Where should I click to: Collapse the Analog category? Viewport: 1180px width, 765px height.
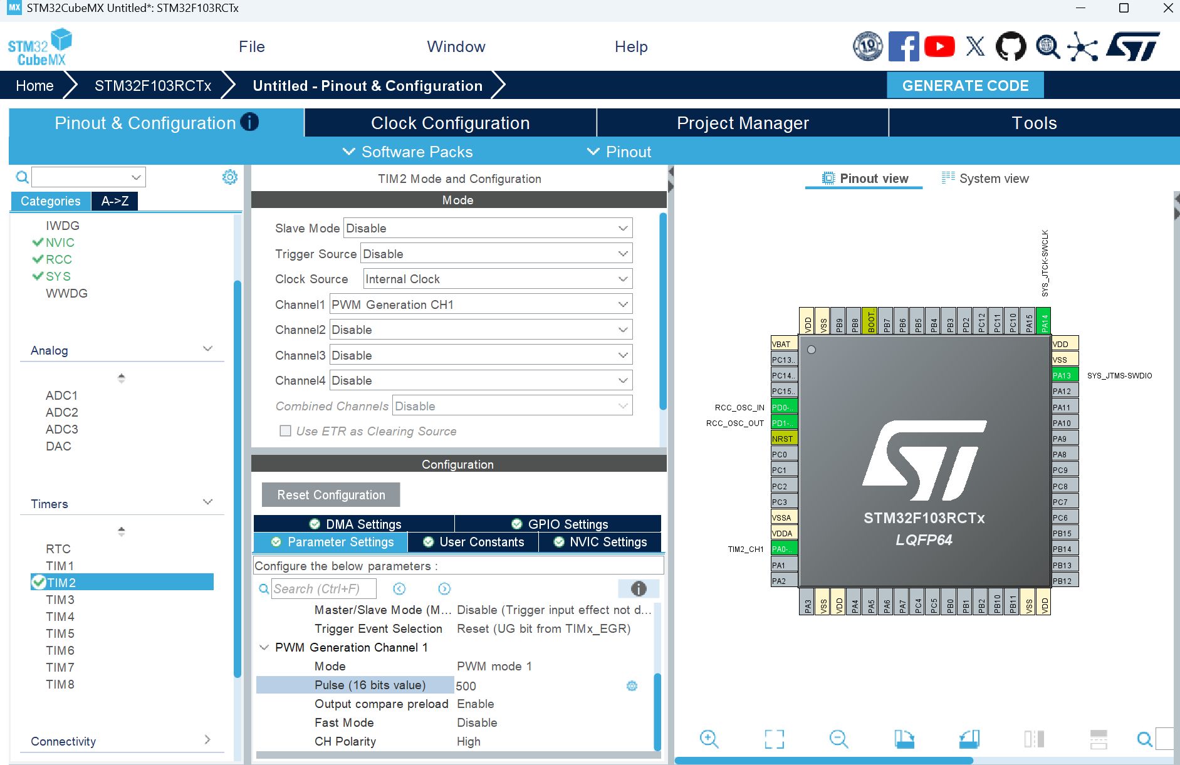click(208, 349)
